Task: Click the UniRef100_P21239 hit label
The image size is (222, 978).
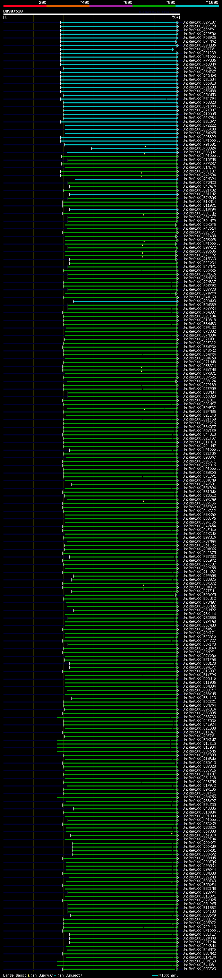Action: (199, 53)
